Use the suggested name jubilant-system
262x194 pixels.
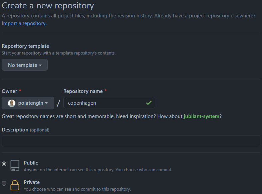pyautogui.click(x=201, y=116)
